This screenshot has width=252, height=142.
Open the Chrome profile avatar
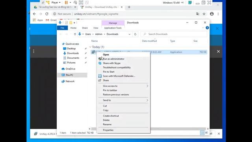(x=212, y=14)
